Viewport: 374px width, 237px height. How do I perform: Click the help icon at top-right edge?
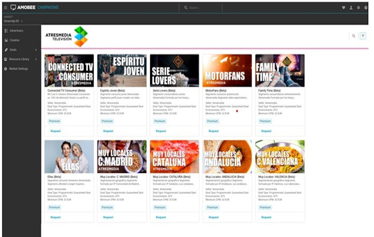click(366, 8)
